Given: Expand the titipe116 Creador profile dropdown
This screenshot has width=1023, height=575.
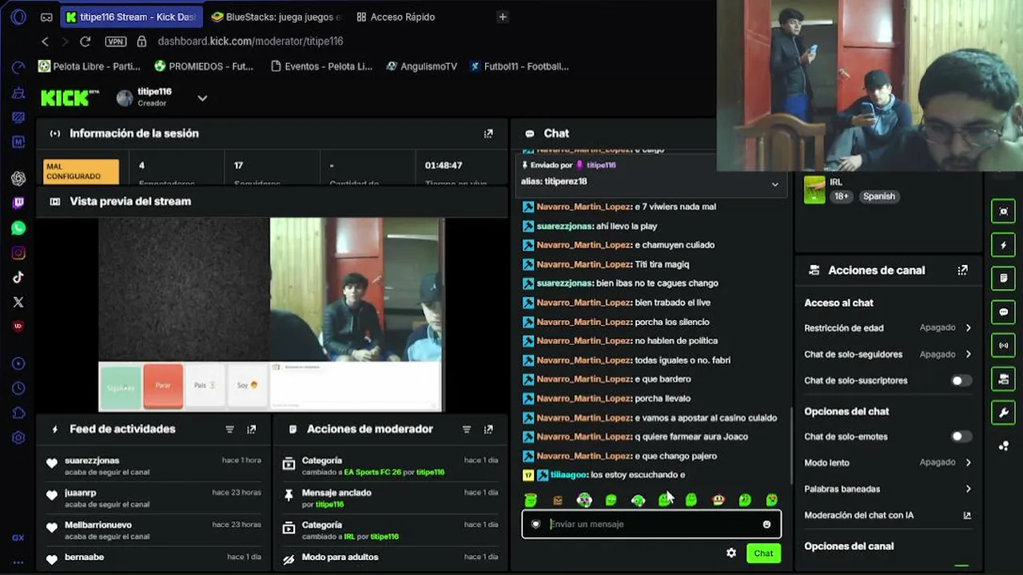Looking at the screenshot, I should tap(202, 98).
